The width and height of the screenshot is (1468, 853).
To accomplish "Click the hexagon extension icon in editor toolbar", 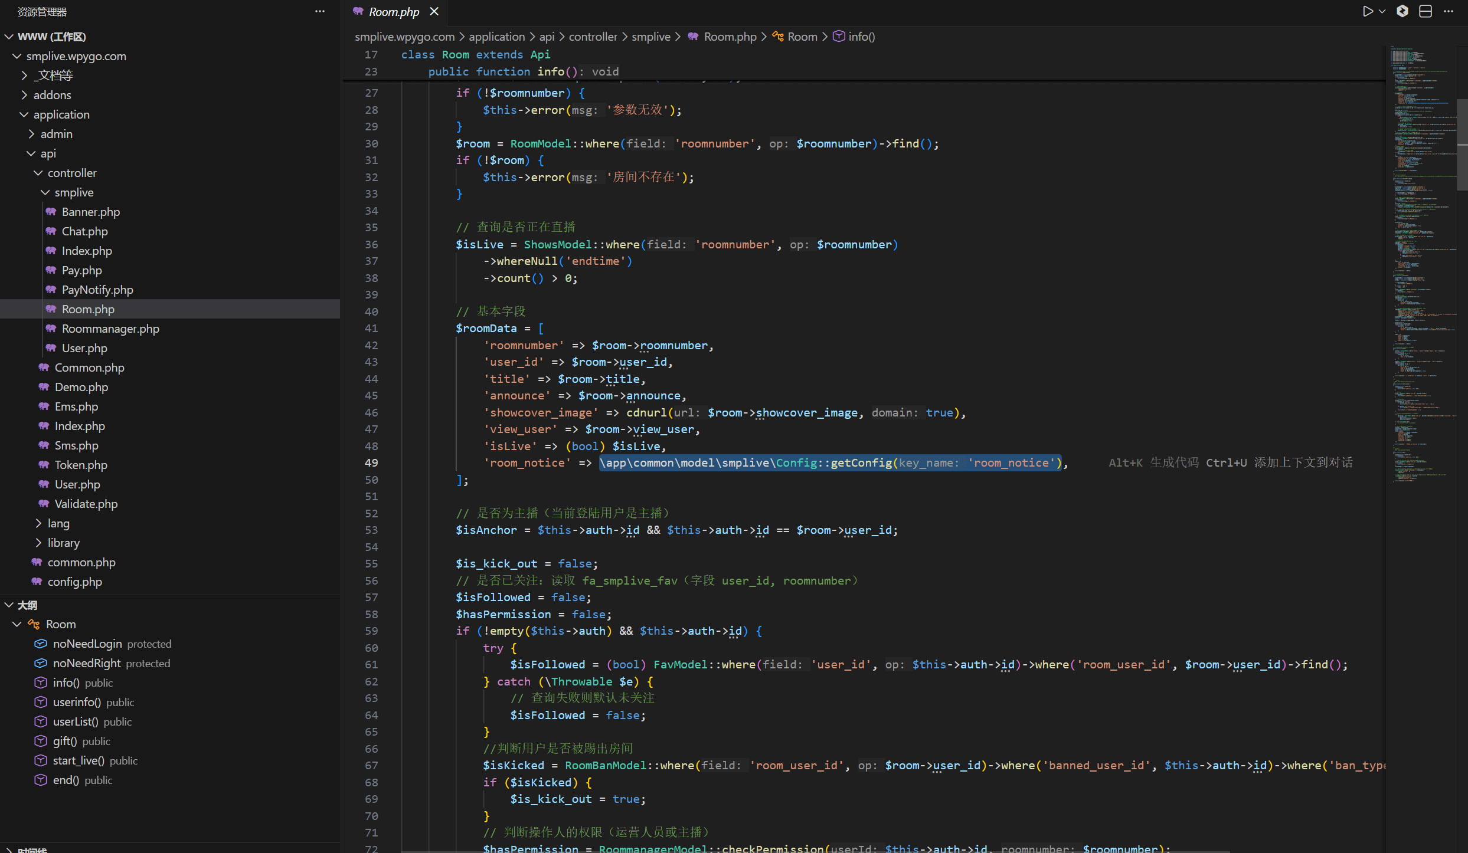I will tap(1402, 11).
